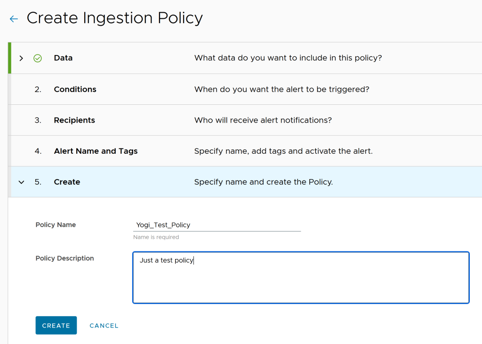Click the "Name is required" helper text
The image size is (482, 344).
coord(156,237)
